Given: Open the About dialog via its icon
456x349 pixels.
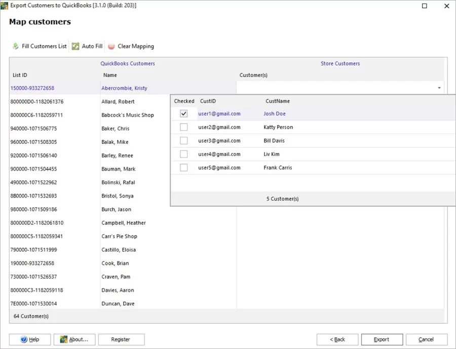Looking at the screenshot, I should [x=63, y=339].
